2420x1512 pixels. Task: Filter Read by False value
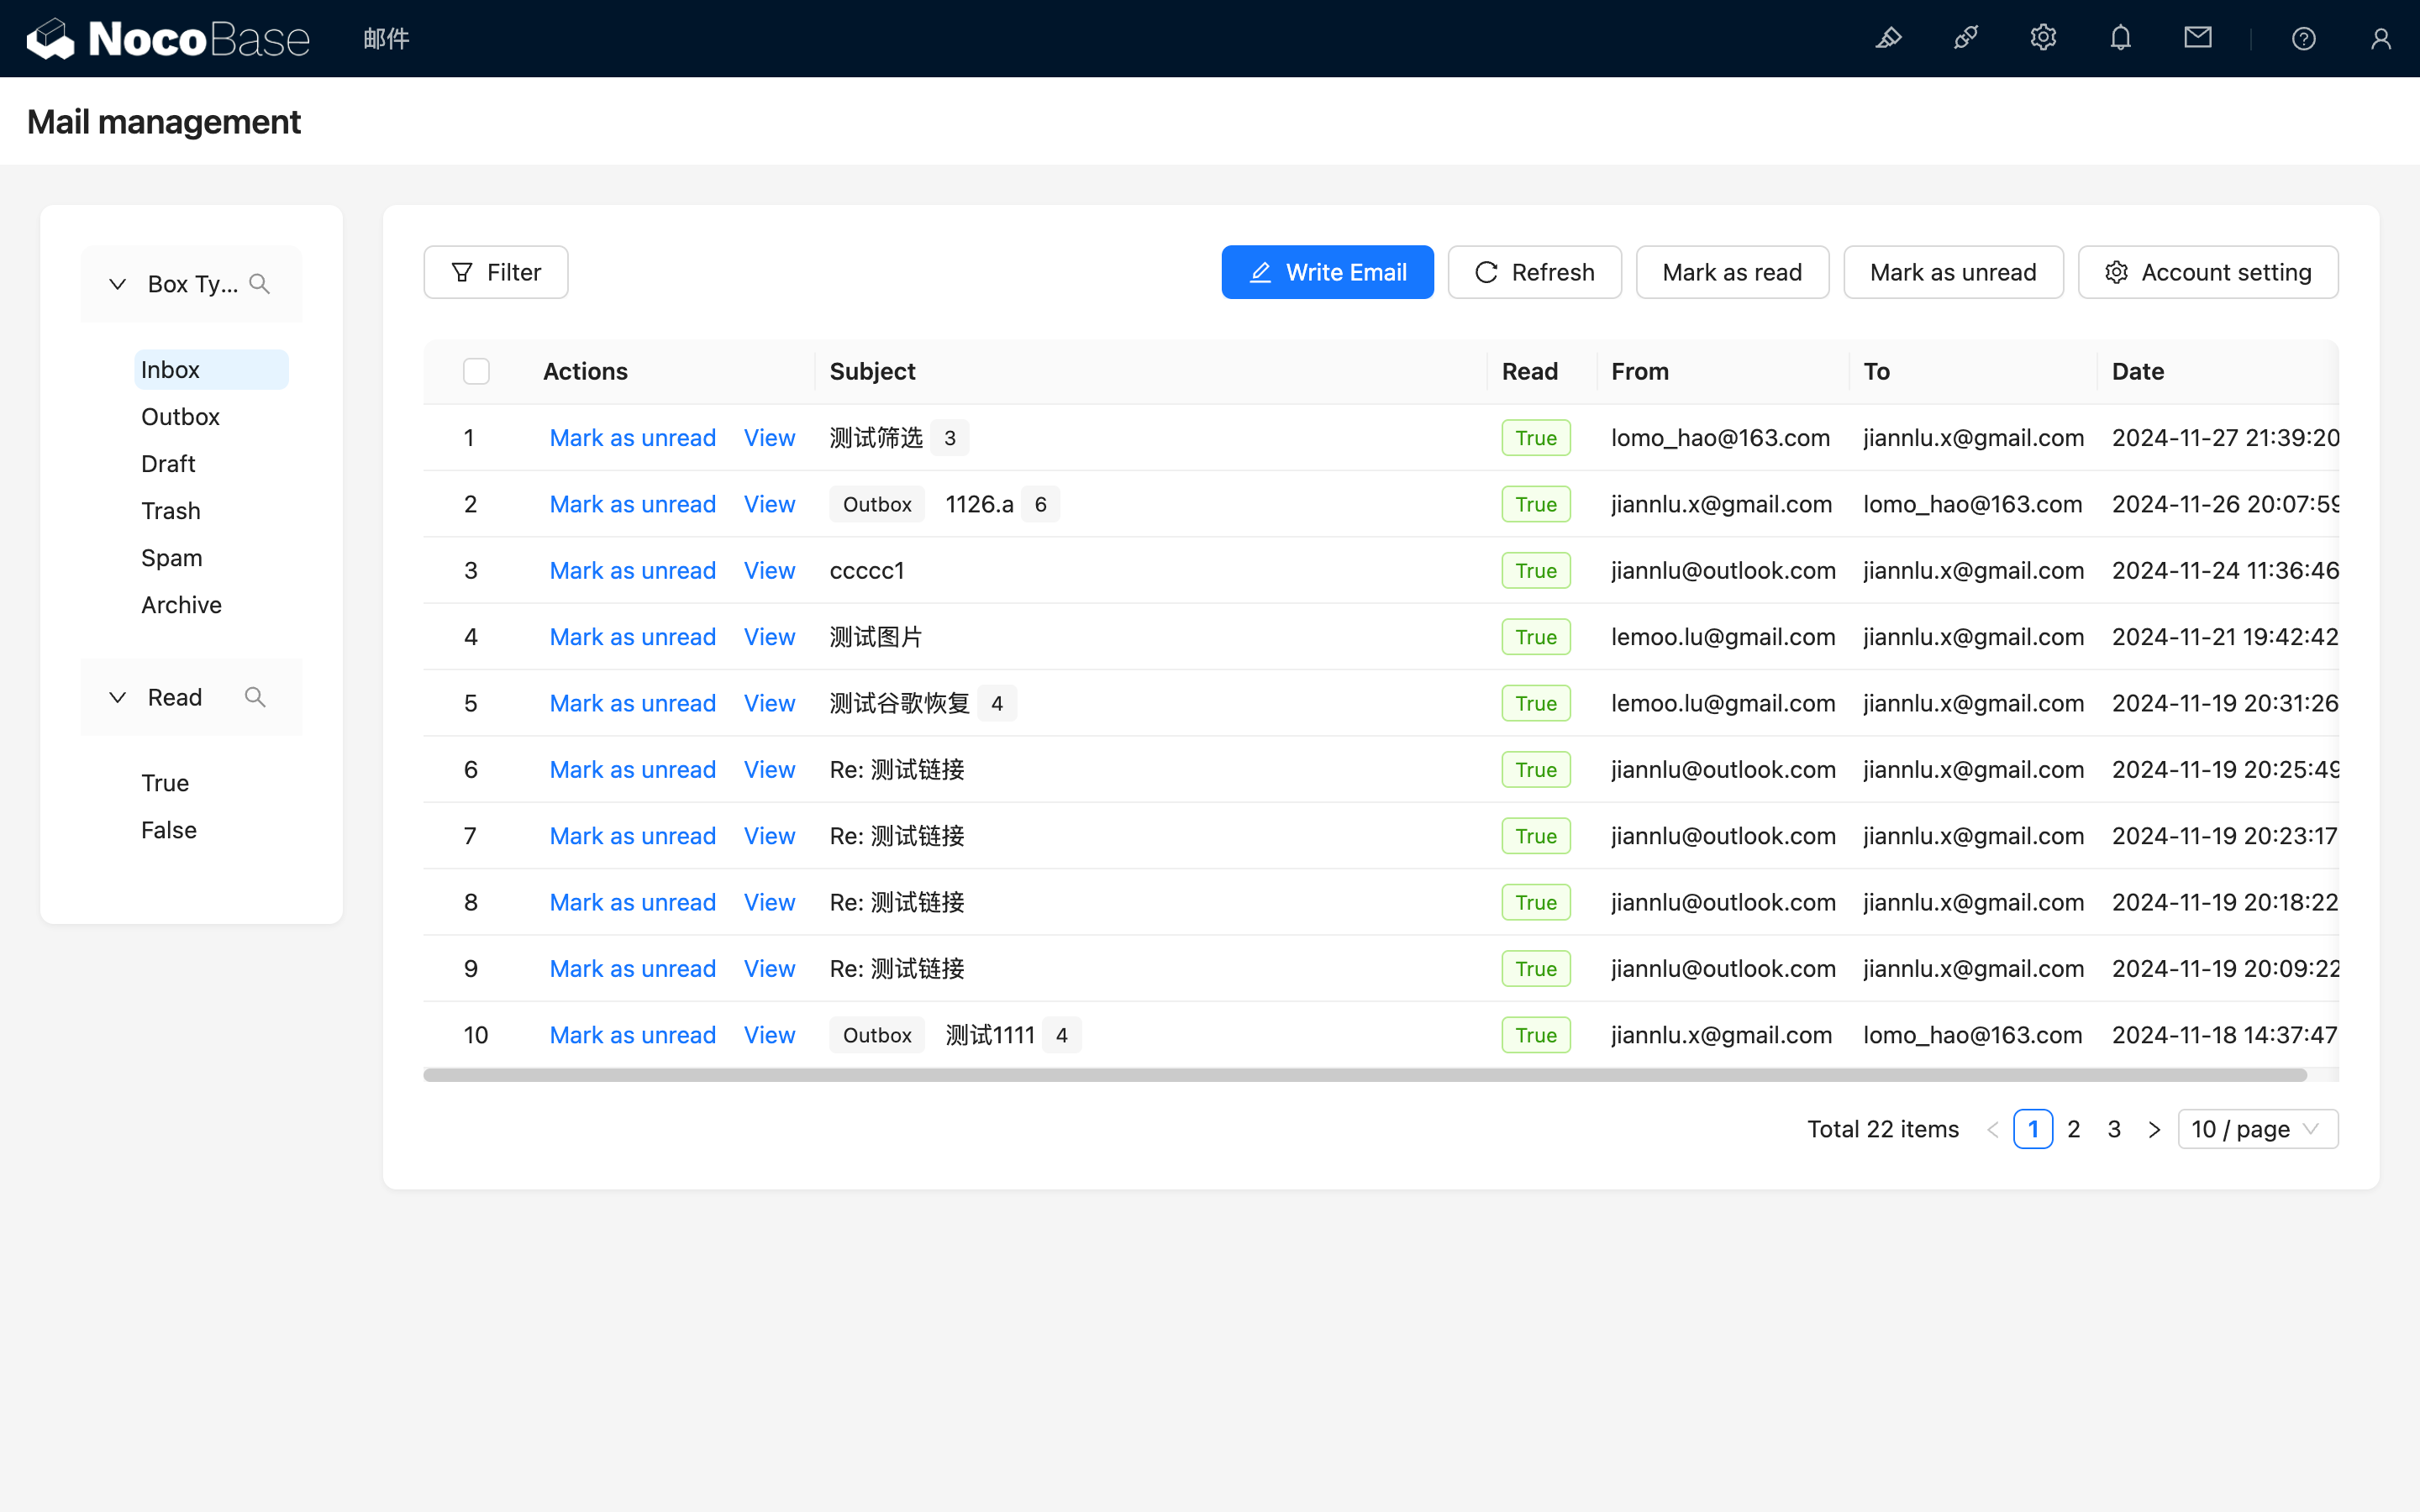click(169, 830)
